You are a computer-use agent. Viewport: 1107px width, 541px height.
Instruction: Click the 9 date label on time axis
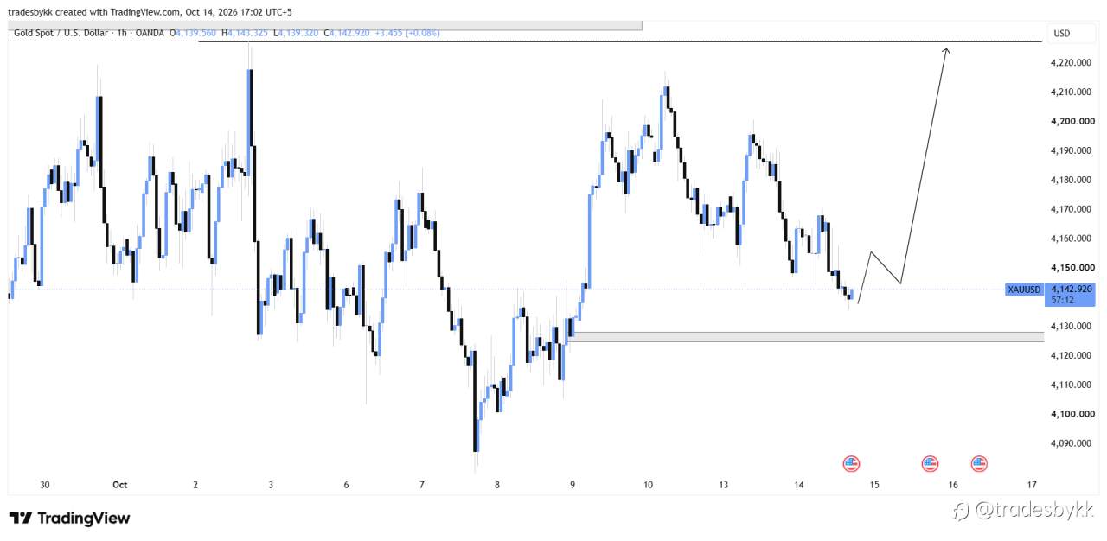[573, 486]
